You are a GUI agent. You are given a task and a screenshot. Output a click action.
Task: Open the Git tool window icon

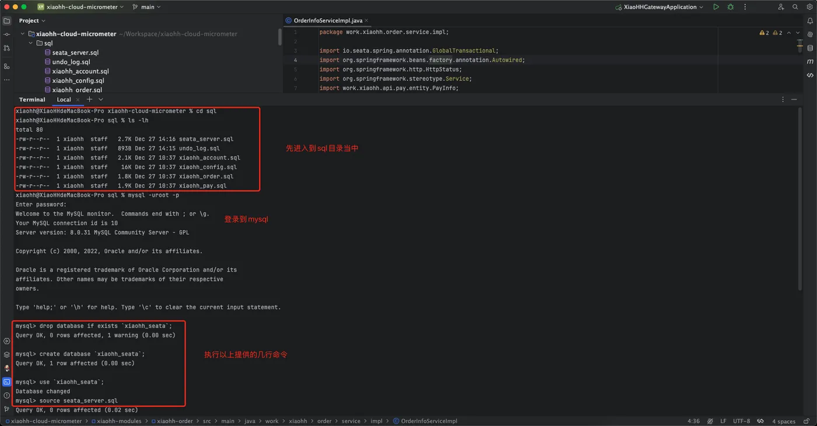[7, 409]
